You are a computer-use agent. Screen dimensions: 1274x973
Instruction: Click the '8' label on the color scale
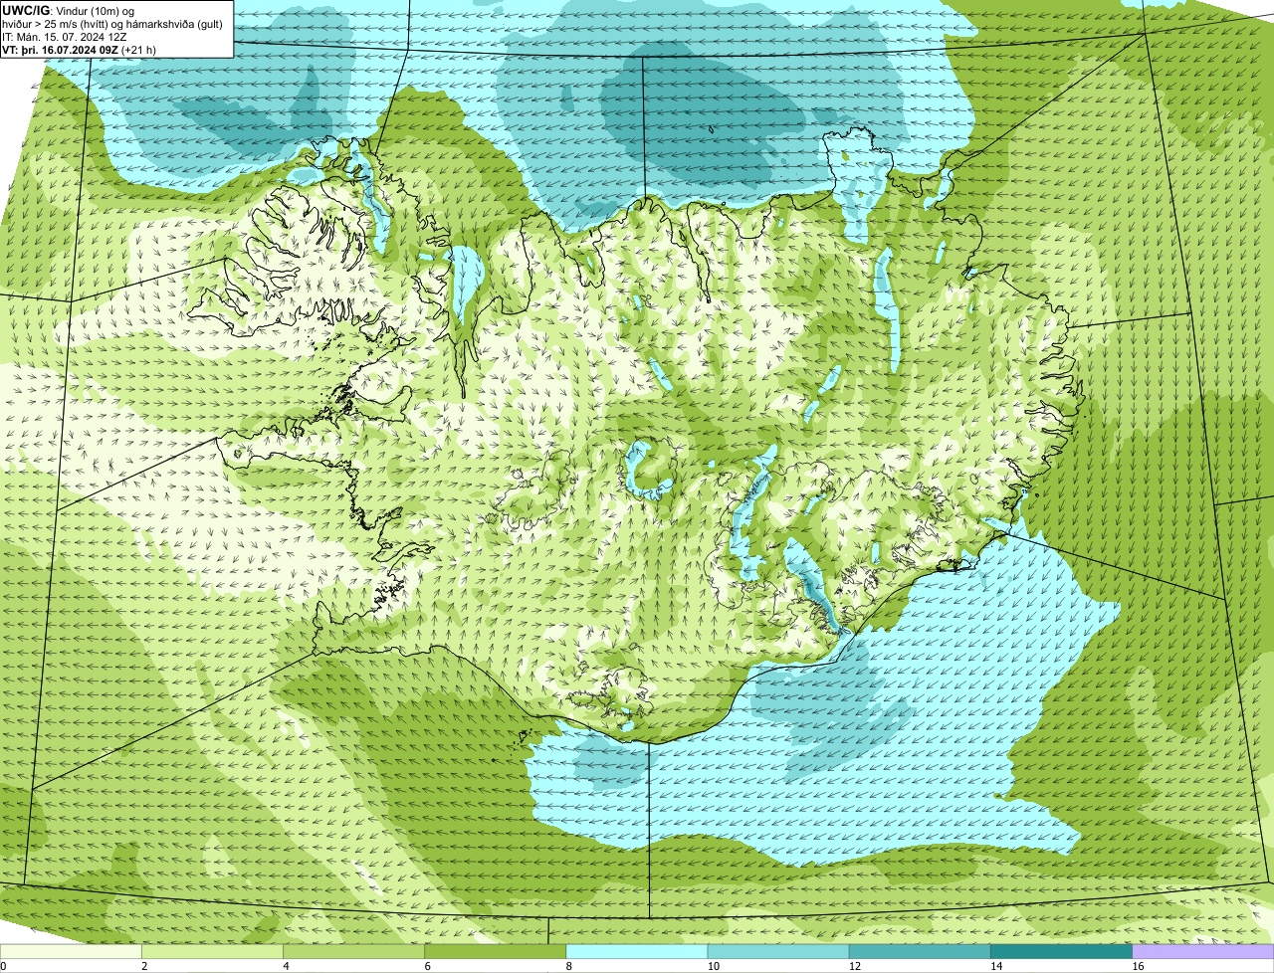[x=568, y=966]
